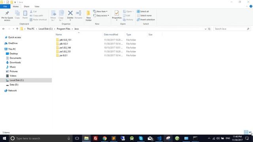Click Program Files in address path
Screen dimensions: 253x142
click(63, 29)
